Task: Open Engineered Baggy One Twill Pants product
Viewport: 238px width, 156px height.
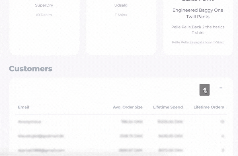Action: (x=198, y=13)
